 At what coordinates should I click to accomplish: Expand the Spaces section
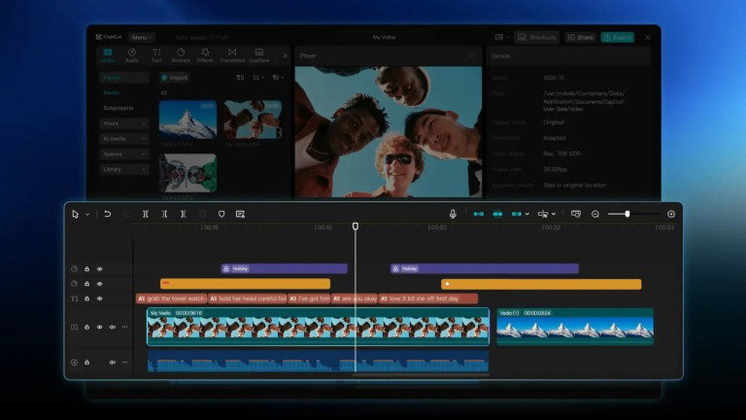pyautogui.click(x=124, y=155)
